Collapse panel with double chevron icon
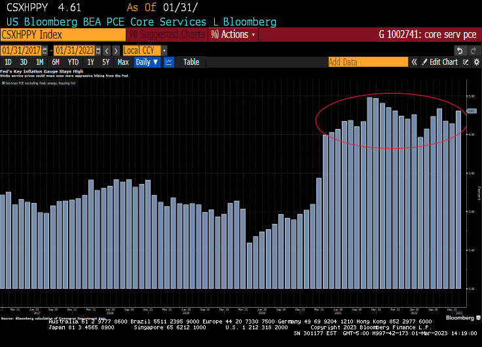 click(x=414, y=62)
